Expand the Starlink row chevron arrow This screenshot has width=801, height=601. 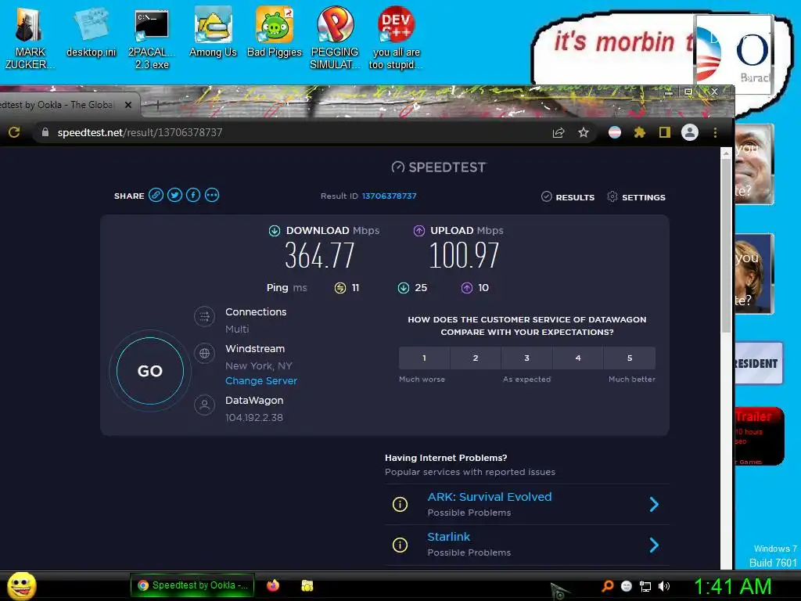tap(655, 545)
